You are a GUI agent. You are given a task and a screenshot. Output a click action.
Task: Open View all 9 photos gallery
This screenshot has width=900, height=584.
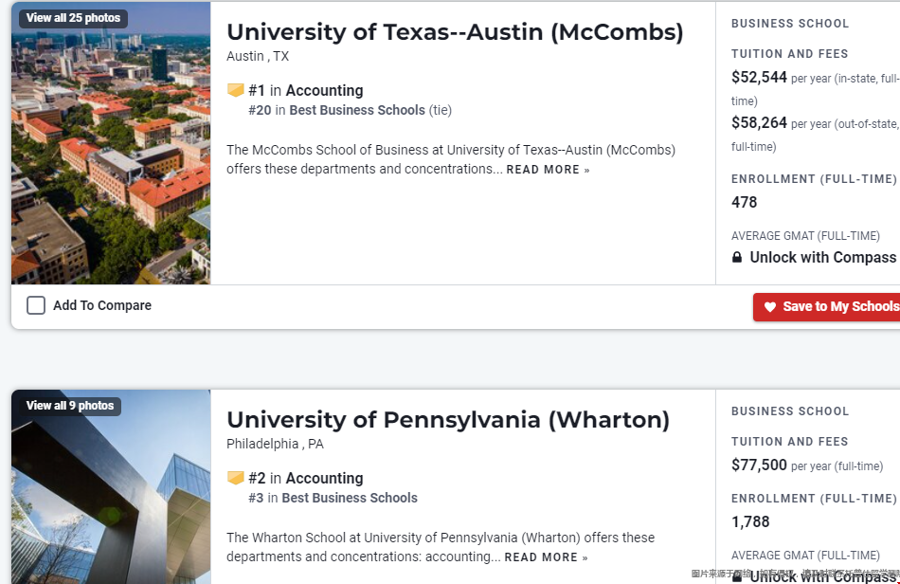pyautogui.click(x=69, y=406)
